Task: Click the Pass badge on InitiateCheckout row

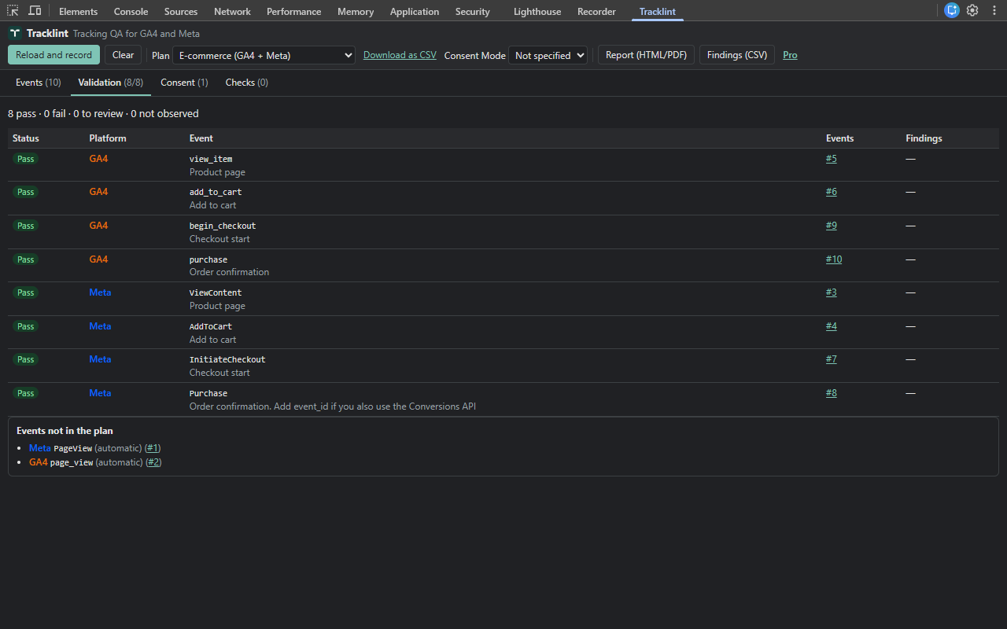Action: coord(26,359)
